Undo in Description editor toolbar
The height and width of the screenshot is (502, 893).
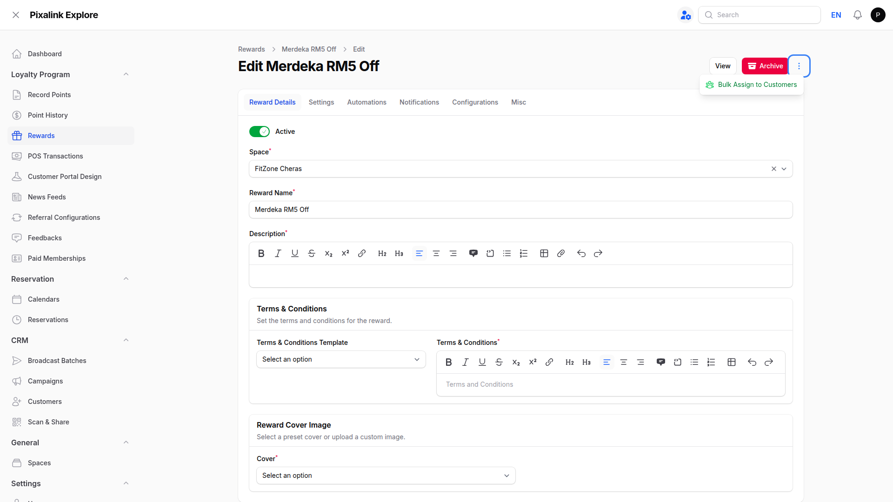(x=581, y=253)
